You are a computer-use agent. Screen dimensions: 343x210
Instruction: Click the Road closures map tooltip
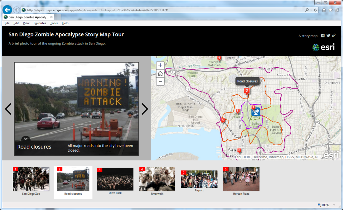coord(247,81)
